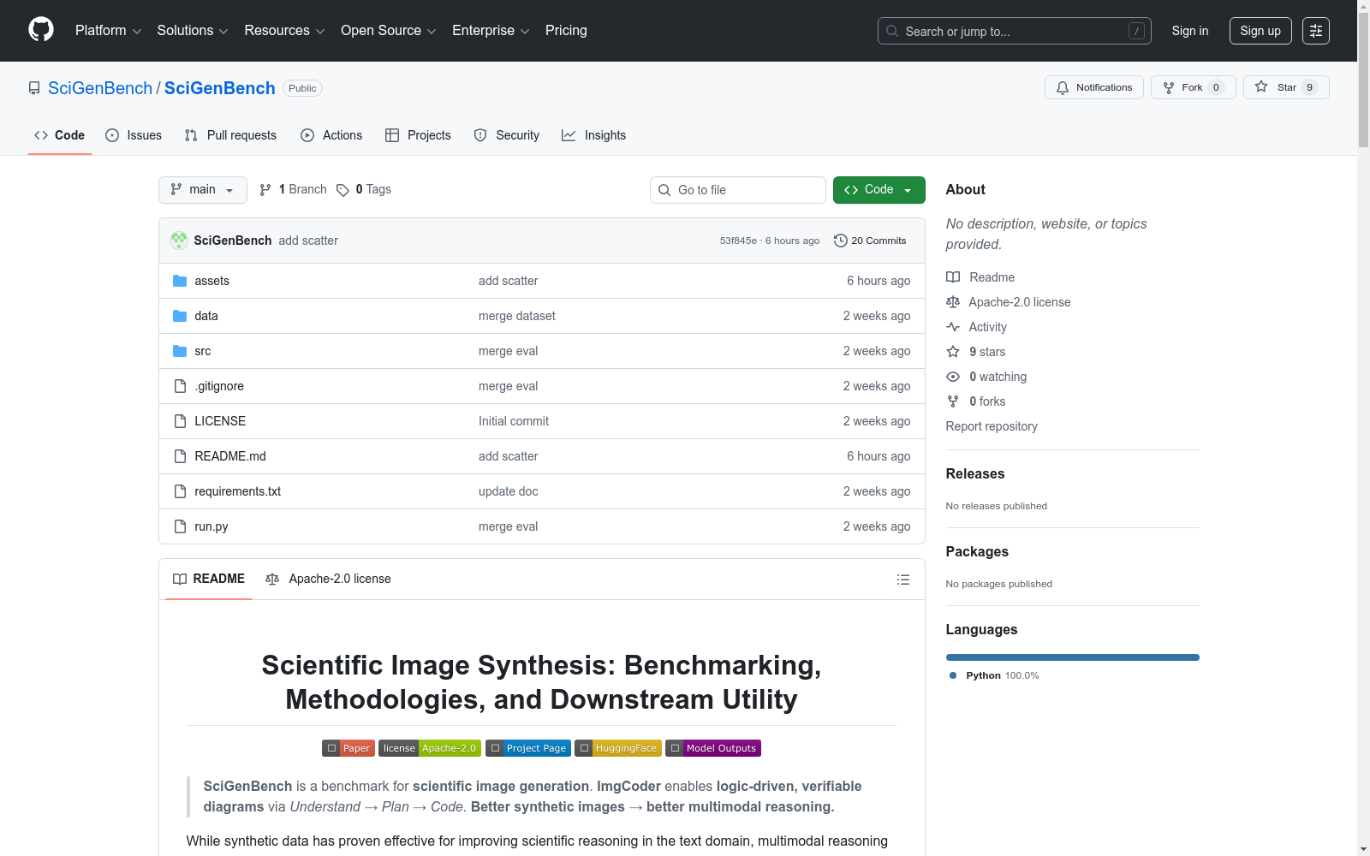This screenshot has width=1370, height=856.
Task: Open the HuggingFace badge
Action: pyautogui.click(x=618, y=748)
